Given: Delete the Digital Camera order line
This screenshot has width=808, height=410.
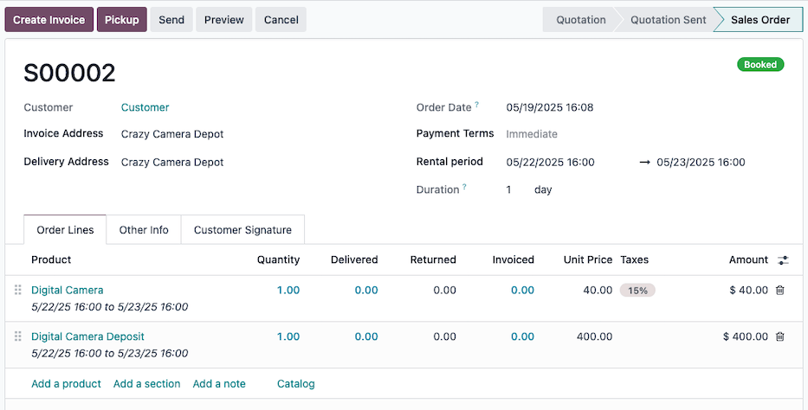Looking at the screenshot, I should [x=779, y=291].
